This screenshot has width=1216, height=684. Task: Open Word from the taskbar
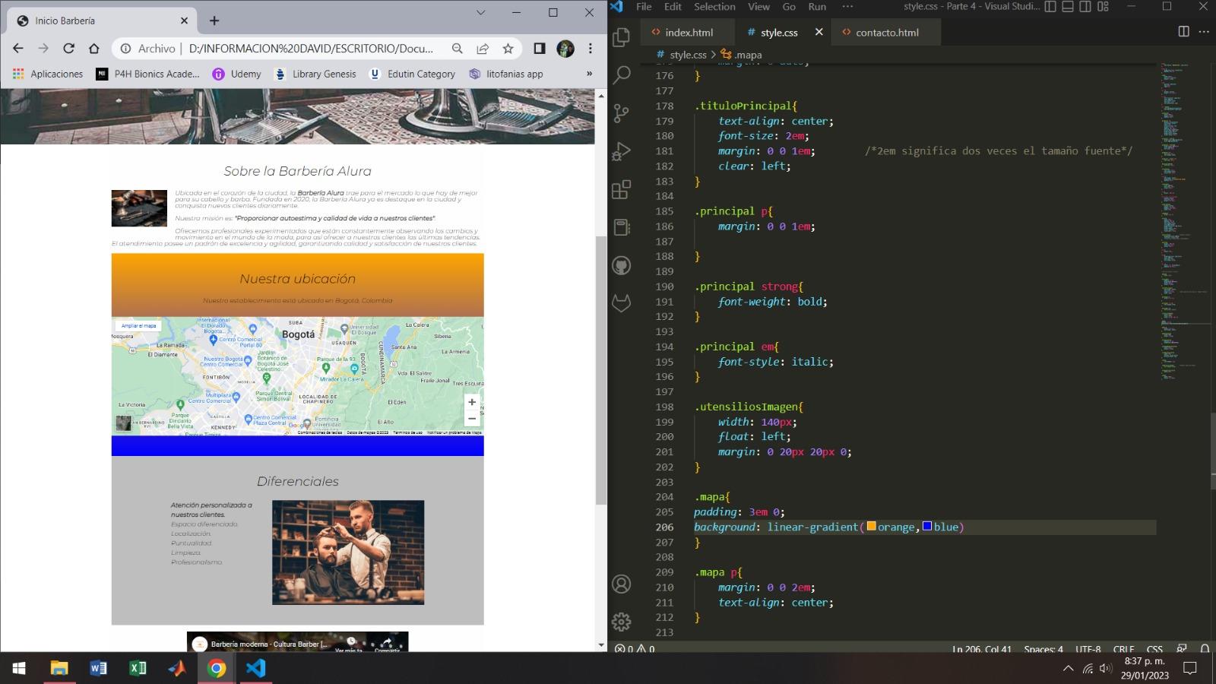tap(98, 668)
